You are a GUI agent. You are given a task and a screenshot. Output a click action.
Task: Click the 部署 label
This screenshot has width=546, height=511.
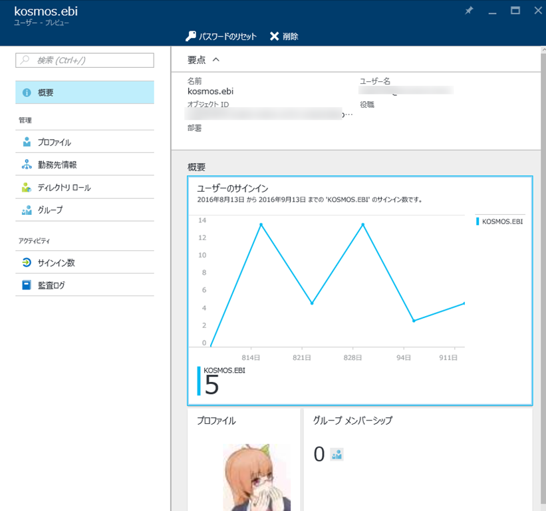(x=195, y=128)
